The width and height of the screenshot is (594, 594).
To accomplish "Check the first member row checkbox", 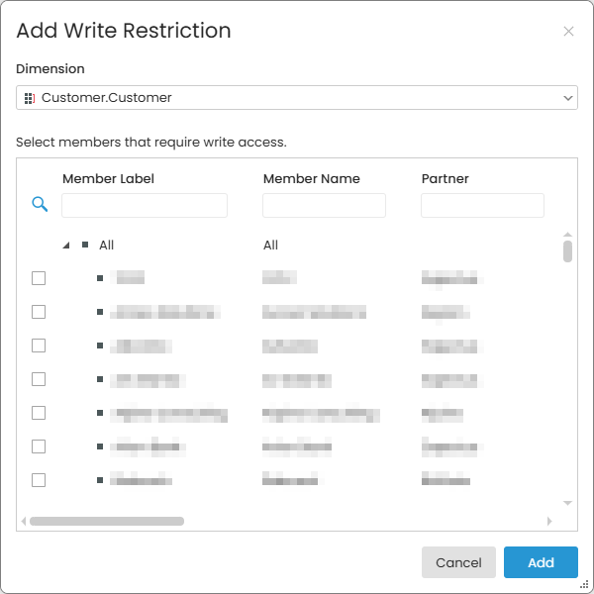I will coord(39,278).
